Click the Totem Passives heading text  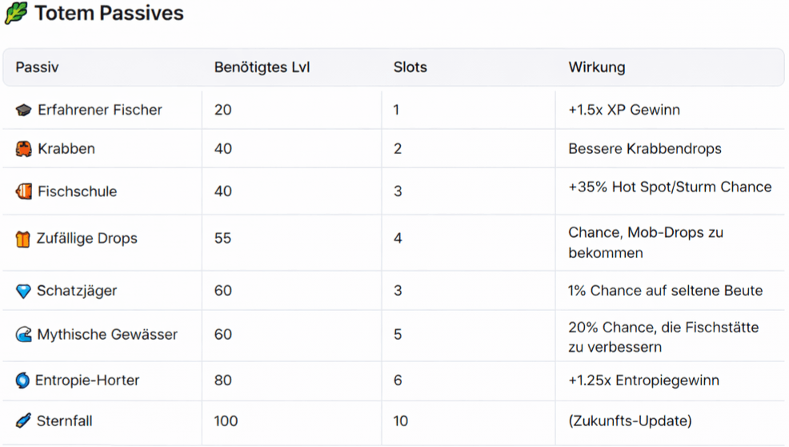[109, 14]
